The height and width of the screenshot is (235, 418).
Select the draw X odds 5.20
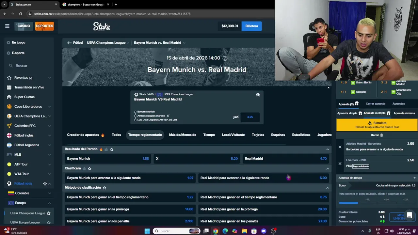[197, 159]
